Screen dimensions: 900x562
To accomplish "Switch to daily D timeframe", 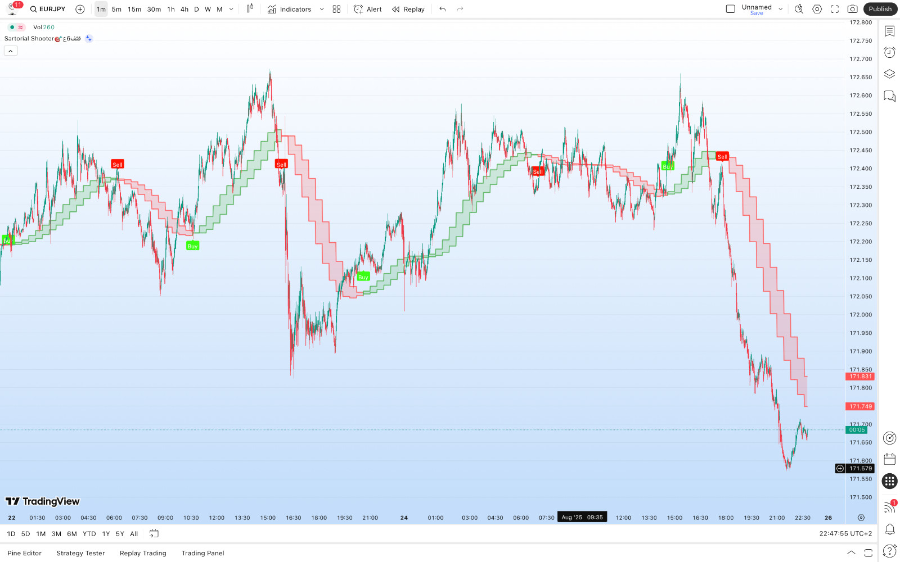I will pyautogui.click(x=196, y=9).
